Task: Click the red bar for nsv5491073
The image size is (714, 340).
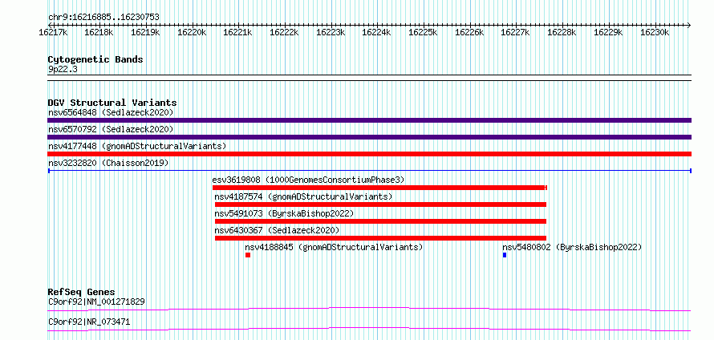Action: tap(380, 221)
